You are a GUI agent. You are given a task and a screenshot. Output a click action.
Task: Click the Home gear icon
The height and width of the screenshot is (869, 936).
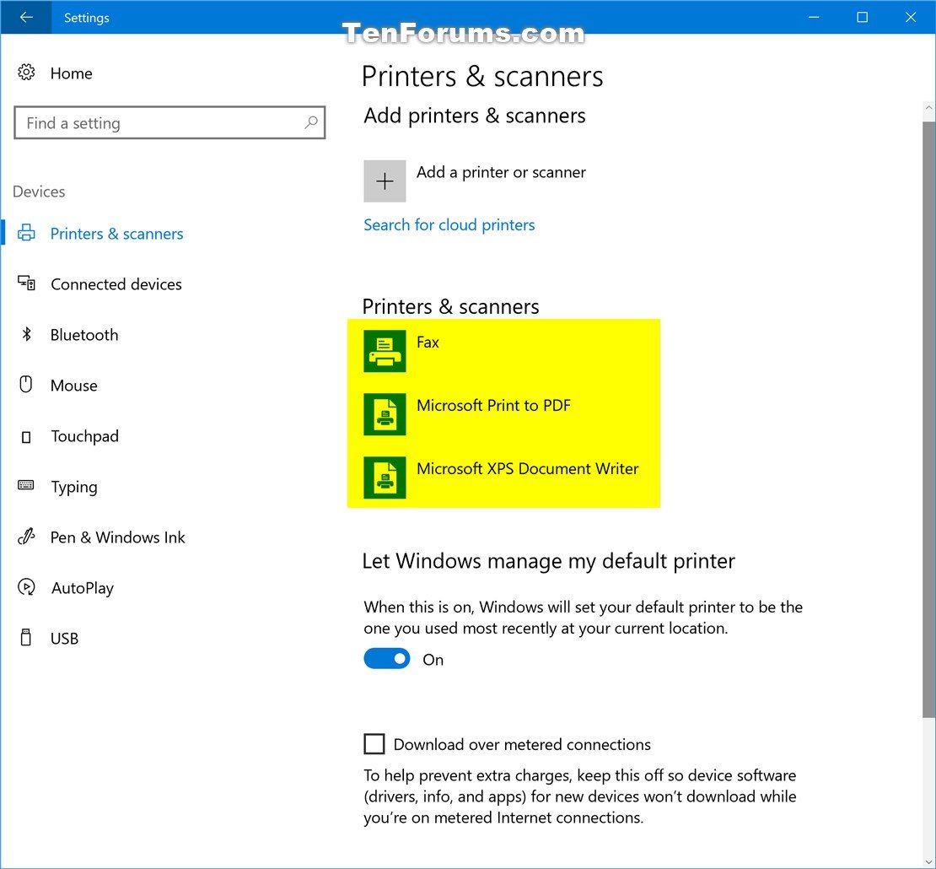26,73
